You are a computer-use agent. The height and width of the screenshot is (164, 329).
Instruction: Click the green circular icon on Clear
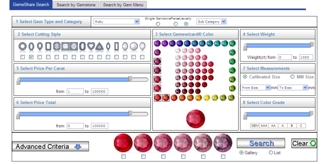click(313, 143)
